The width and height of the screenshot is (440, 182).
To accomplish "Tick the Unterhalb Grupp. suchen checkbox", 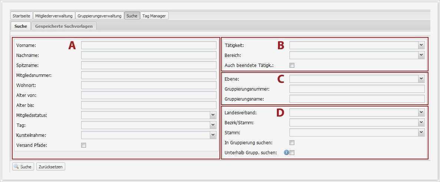I will point(292,152).
